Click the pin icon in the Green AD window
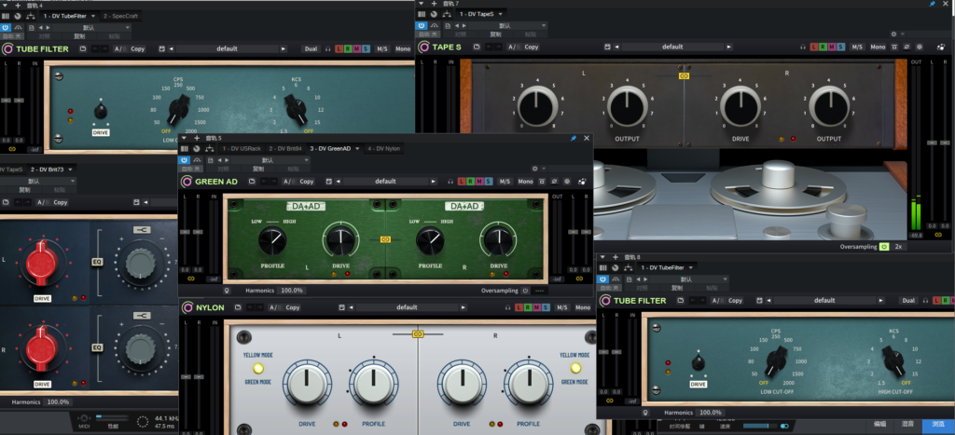 click(573, 138)
